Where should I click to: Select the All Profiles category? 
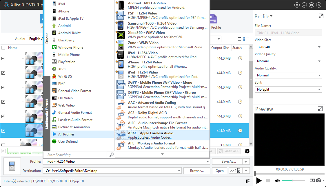pos(83,134)
